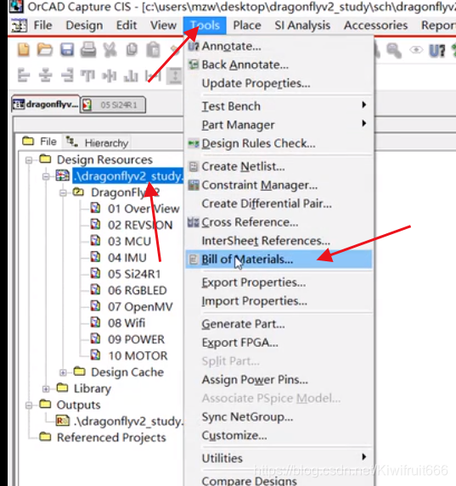Open the View menu
Screen dimensions: 456x486
[x=163, y=25]
